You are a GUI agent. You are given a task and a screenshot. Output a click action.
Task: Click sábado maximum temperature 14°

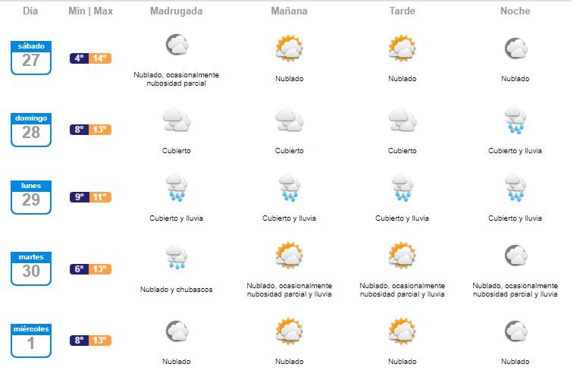tap(100, 58)
